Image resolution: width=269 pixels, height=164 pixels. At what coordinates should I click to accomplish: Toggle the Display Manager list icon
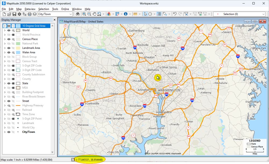(x=159, y=14)
